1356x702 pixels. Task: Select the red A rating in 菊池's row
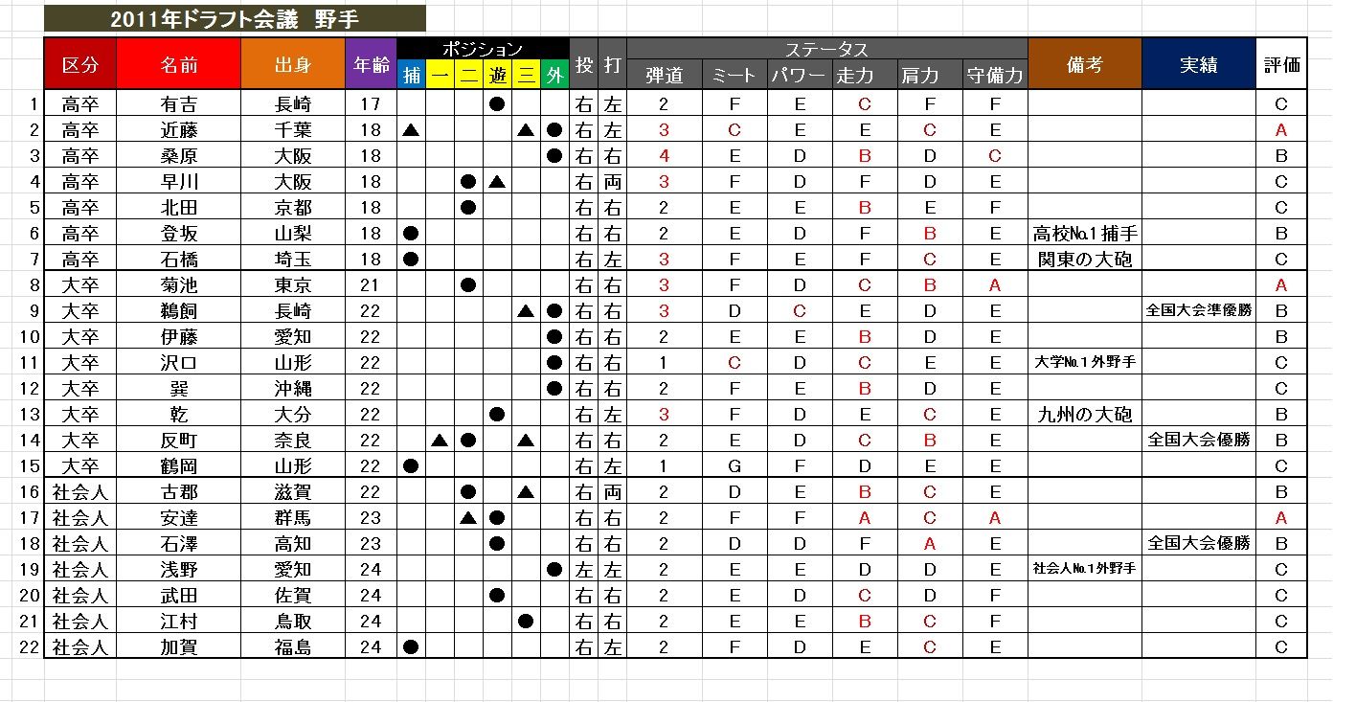point(1281,285)
